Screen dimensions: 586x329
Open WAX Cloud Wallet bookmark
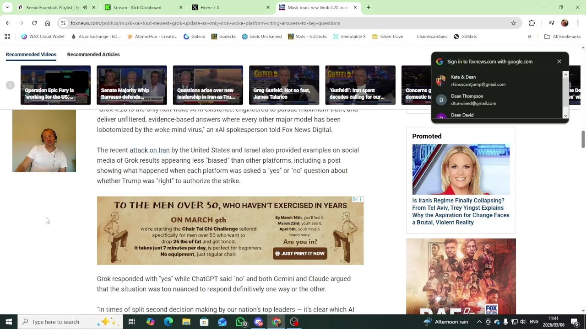(43, 37)
